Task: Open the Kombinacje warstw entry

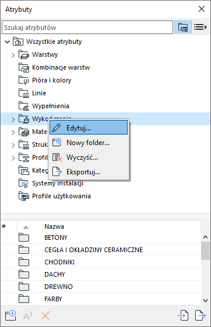Action: (x=61, y=67)
